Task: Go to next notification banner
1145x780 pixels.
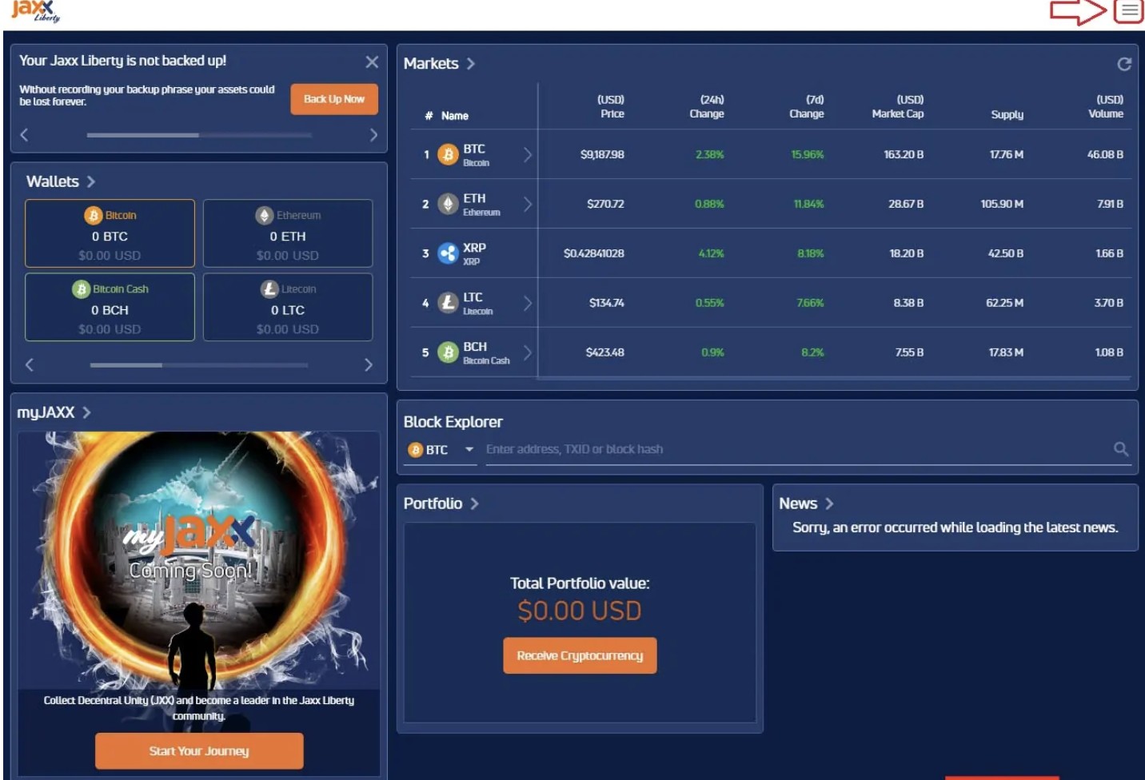Action: tap(373, 135)
